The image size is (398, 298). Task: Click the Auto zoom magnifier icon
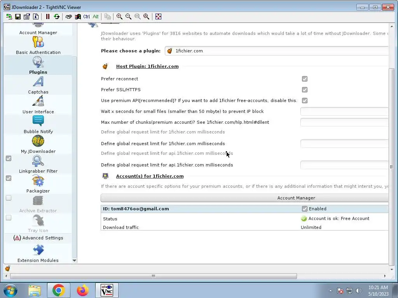coord(147,17)
